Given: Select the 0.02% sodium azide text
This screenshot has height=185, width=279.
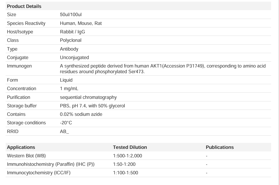Looking at the screenshot, I should (81, 114).
